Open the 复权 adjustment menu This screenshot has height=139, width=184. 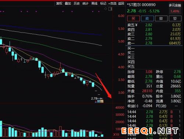[59, 3]
